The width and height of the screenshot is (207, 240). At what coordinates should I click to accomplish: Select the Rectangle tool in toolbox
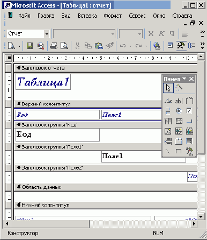[x=179, y=151]
